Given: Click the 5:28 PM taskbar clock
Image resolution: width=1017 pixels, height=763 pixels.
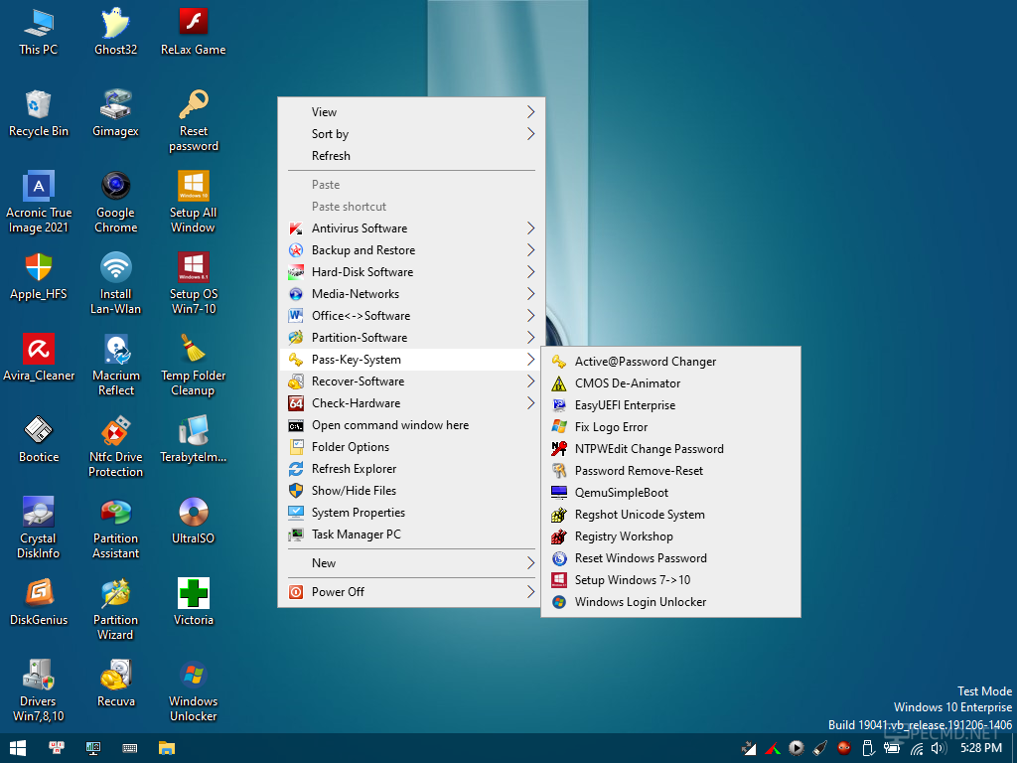Looking at the screenshot, I should [x=980, y=748].
